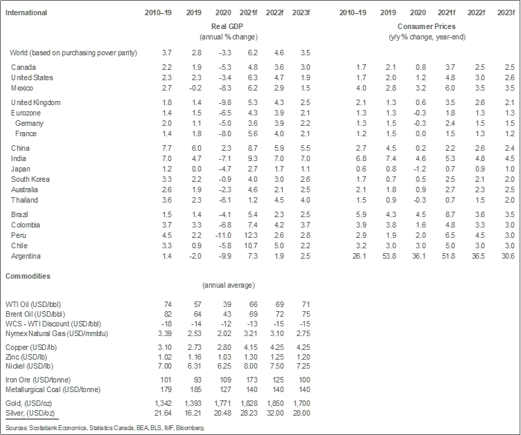
Task: Click the Commodities section heading
Action: tap(28, 276)
